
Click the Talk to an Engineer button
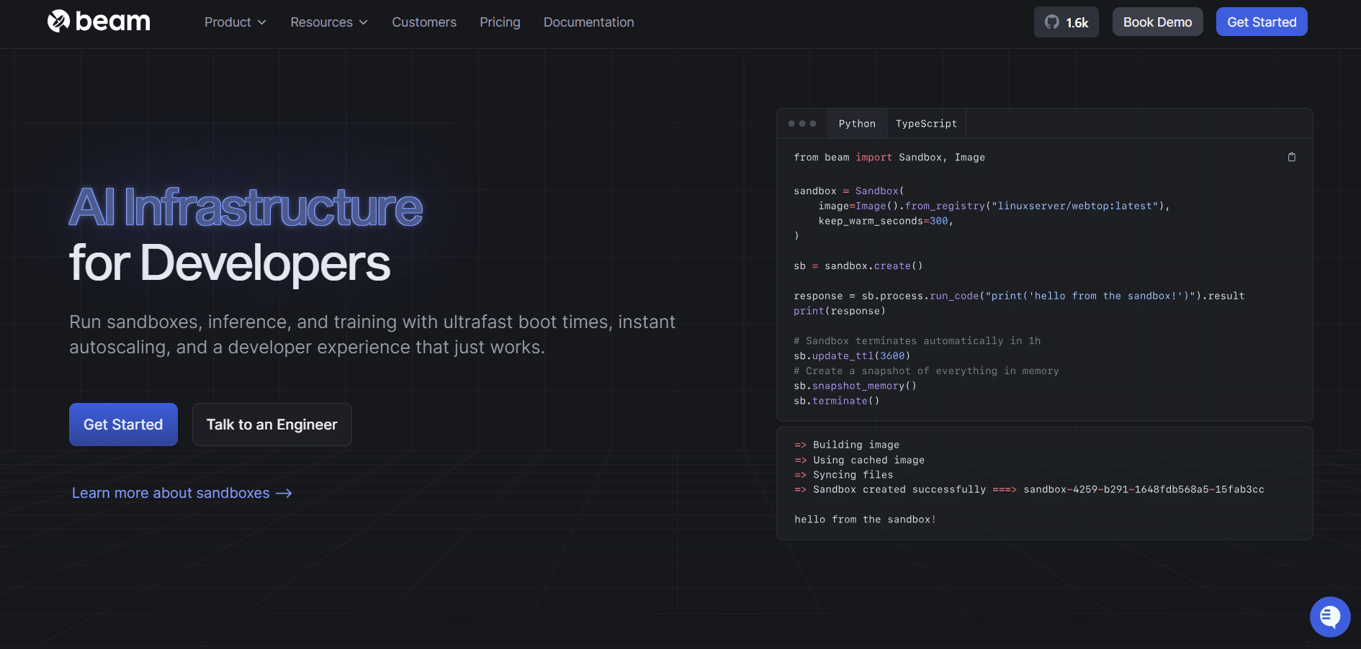tap(272, 425)
